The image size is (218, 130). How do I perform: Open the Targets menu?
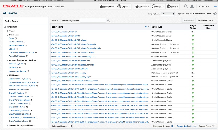pyautogui.click(x=124, y=6)
